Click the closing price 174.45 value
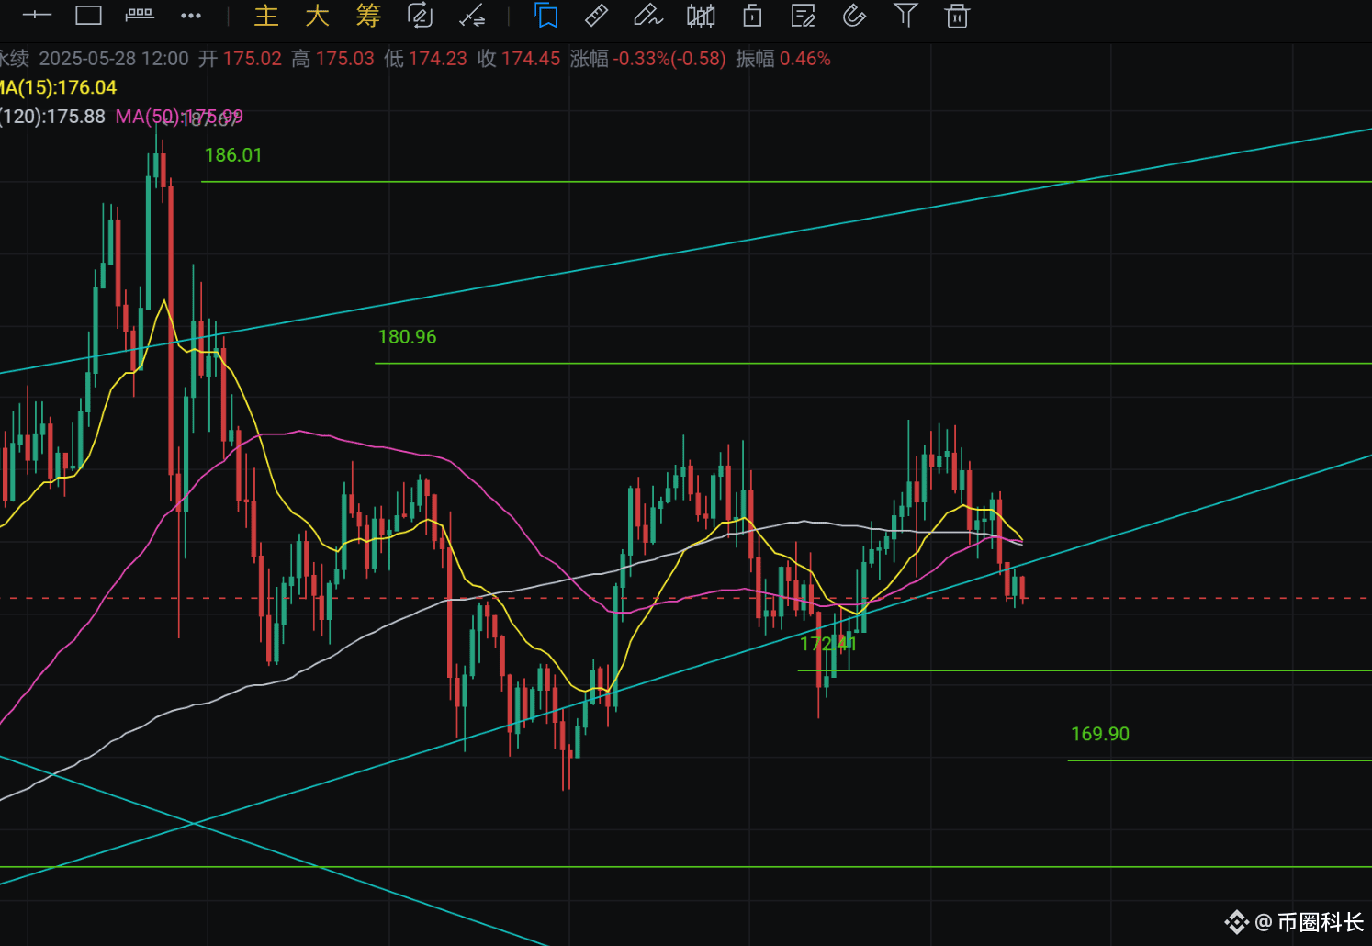This screenshot has width=1372, height=946. click(531, 59)
